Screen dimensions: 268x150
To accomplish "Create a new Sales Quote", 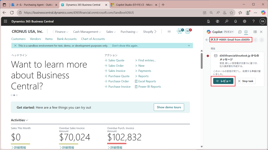I will coord(115,60).
